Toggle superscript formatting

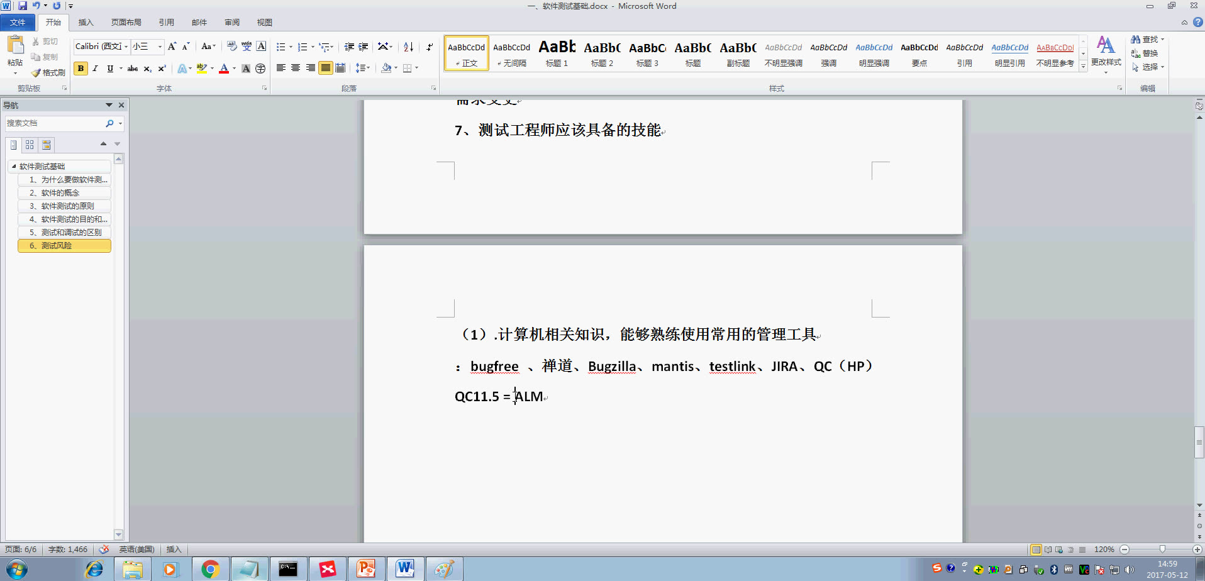tap(162, 69)
